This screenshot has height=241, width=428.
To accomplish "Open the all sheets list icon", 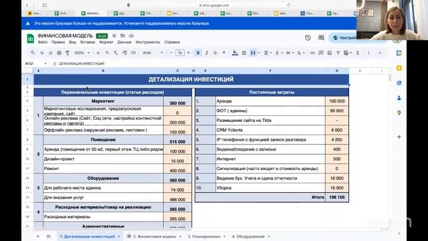I will [49, 236].
